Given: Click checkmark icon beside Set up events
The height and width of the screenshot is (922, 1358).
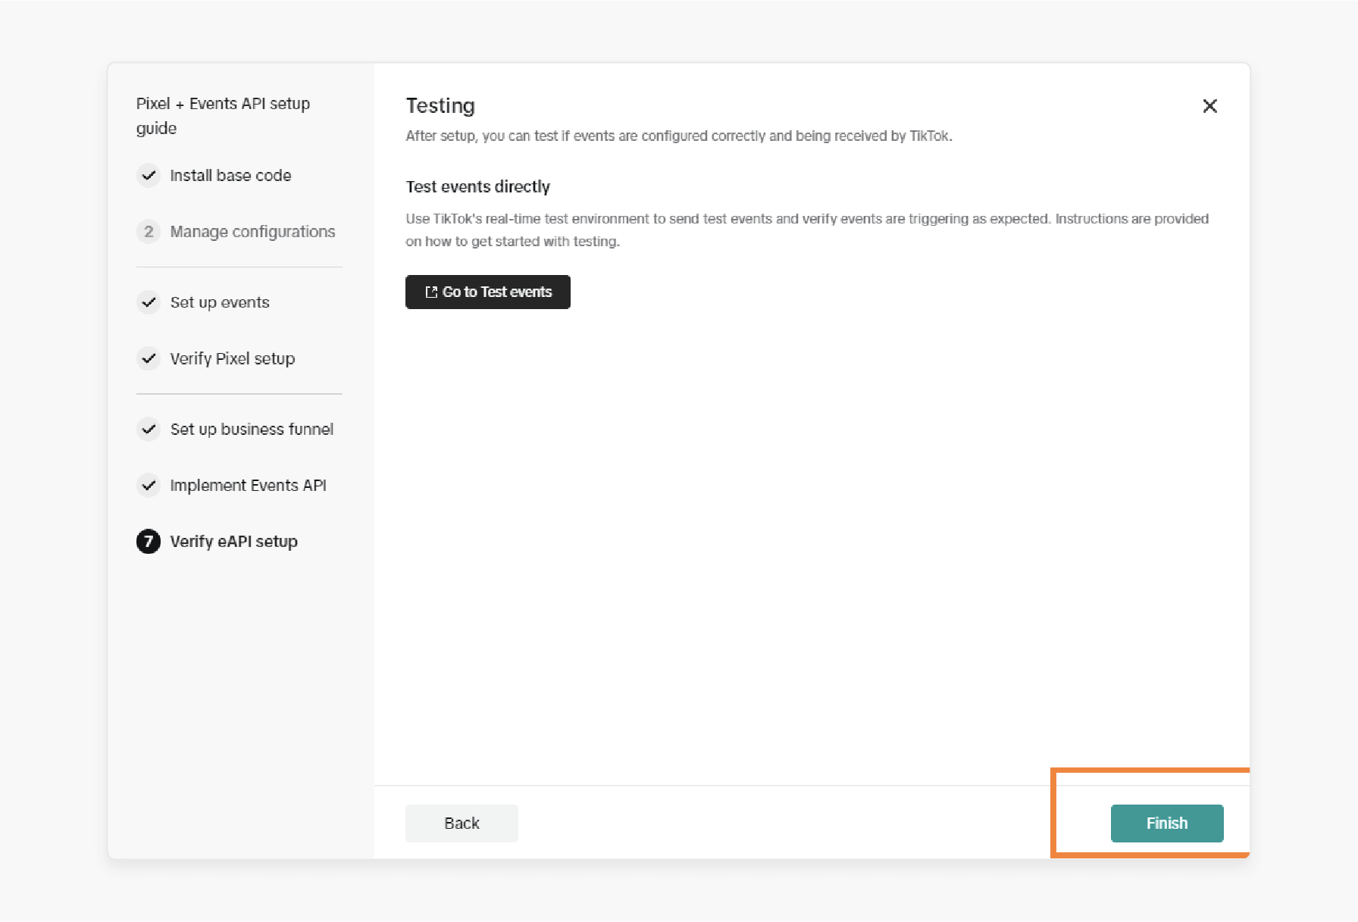Looking at the screenshot, I should click(149, 302).
